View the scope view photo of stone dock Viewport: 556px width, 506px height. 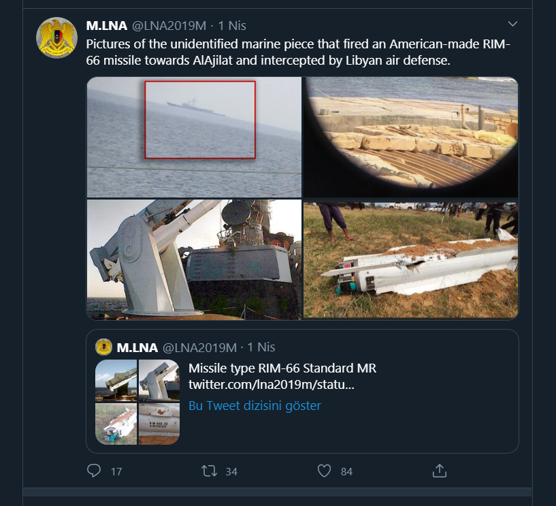click(410, 137)
